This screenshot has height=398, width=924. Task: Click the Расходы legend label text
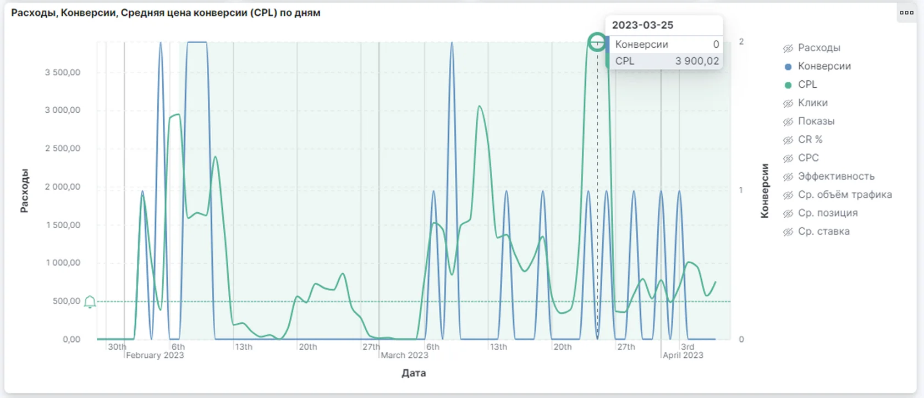(819, 48)
